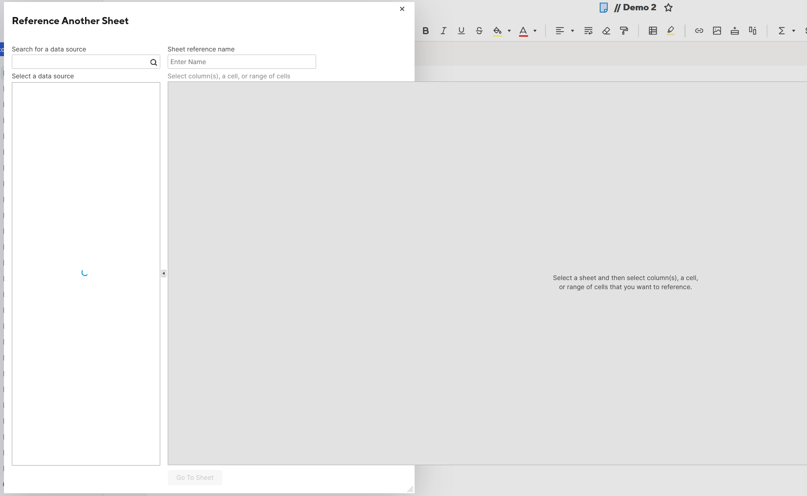Image resolution: width=807 pixels, height=496 pixels.
Task: Click the Sheet reference name field
Action: coord(241,62)
